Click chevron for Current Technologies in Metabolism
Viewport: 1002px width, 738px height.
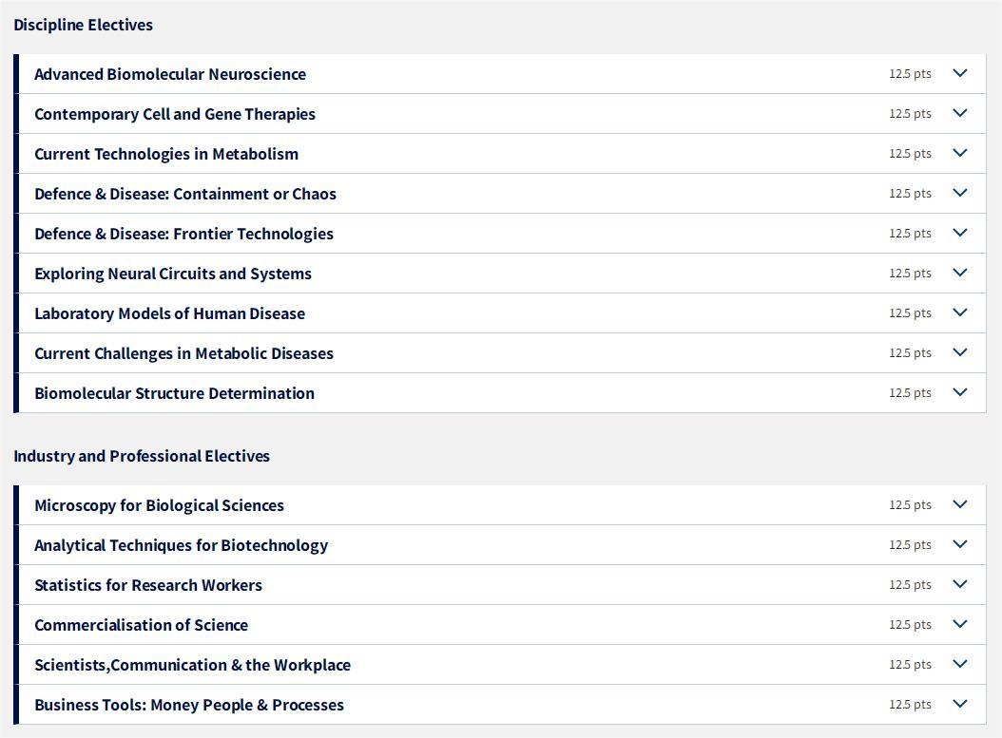point(960,153)
